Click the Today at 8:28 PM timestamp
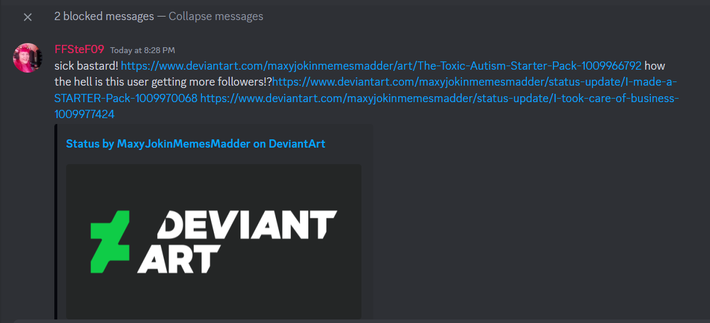Screen dimensions: 710x323 click(142, 50)
